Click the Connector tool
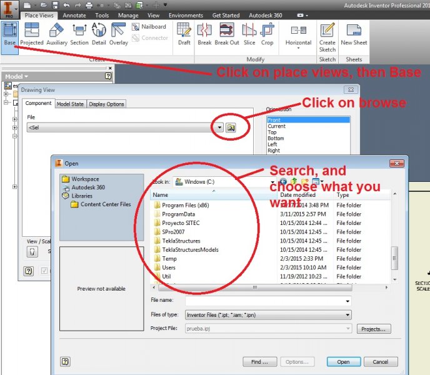Image resolution: width=430 pixels, height=375 pixels. (150, 38)
